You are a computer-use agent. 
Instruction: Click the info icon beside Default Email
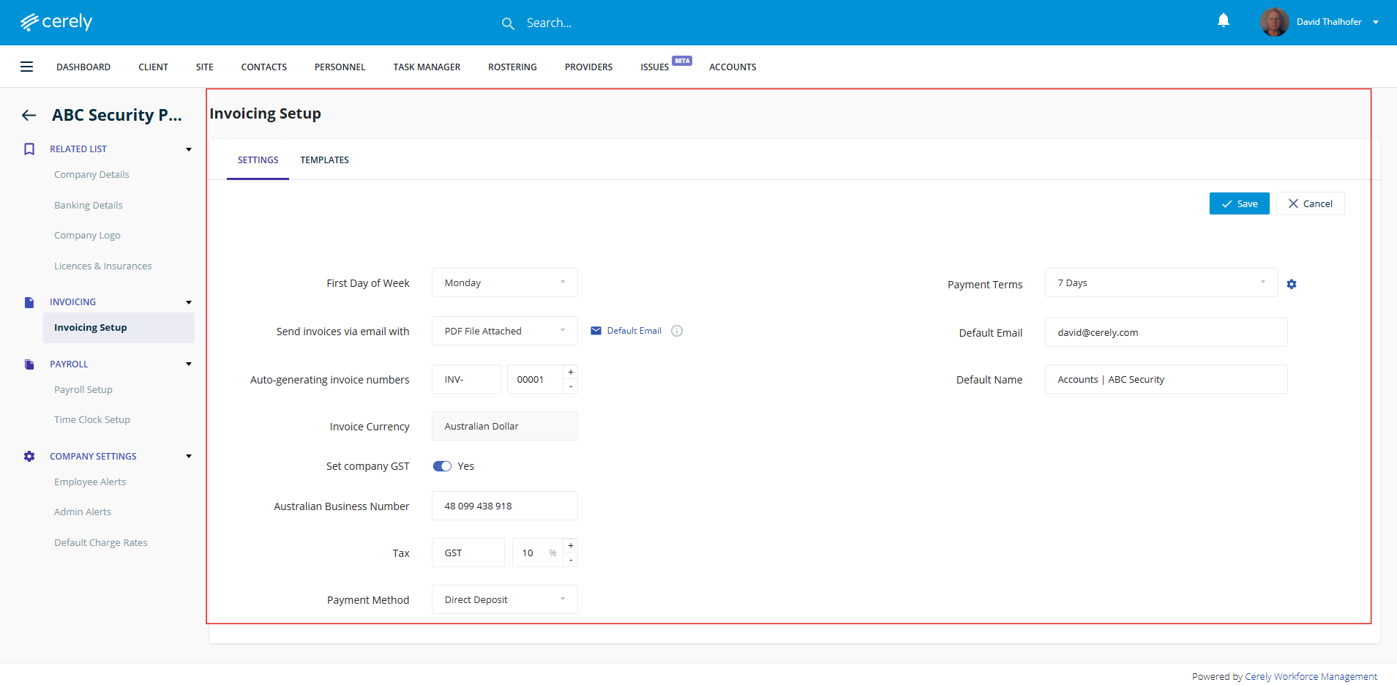(677, 331)
